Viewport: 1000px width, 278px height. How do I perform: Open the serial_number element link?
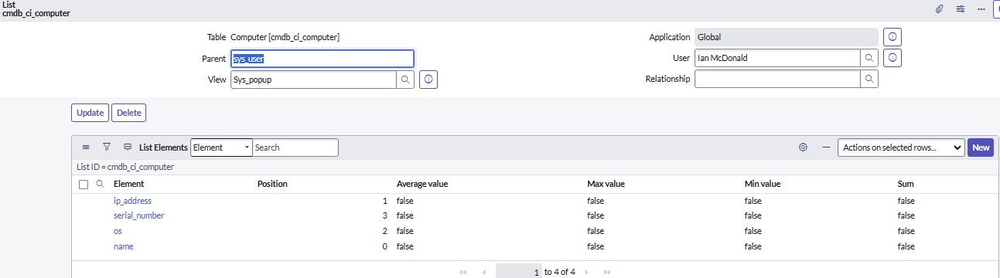[138, 215]
